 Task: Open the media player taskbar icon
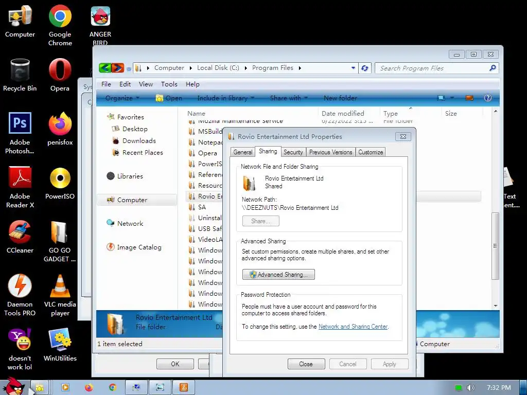pyautogui.click(x=65, y=387)
